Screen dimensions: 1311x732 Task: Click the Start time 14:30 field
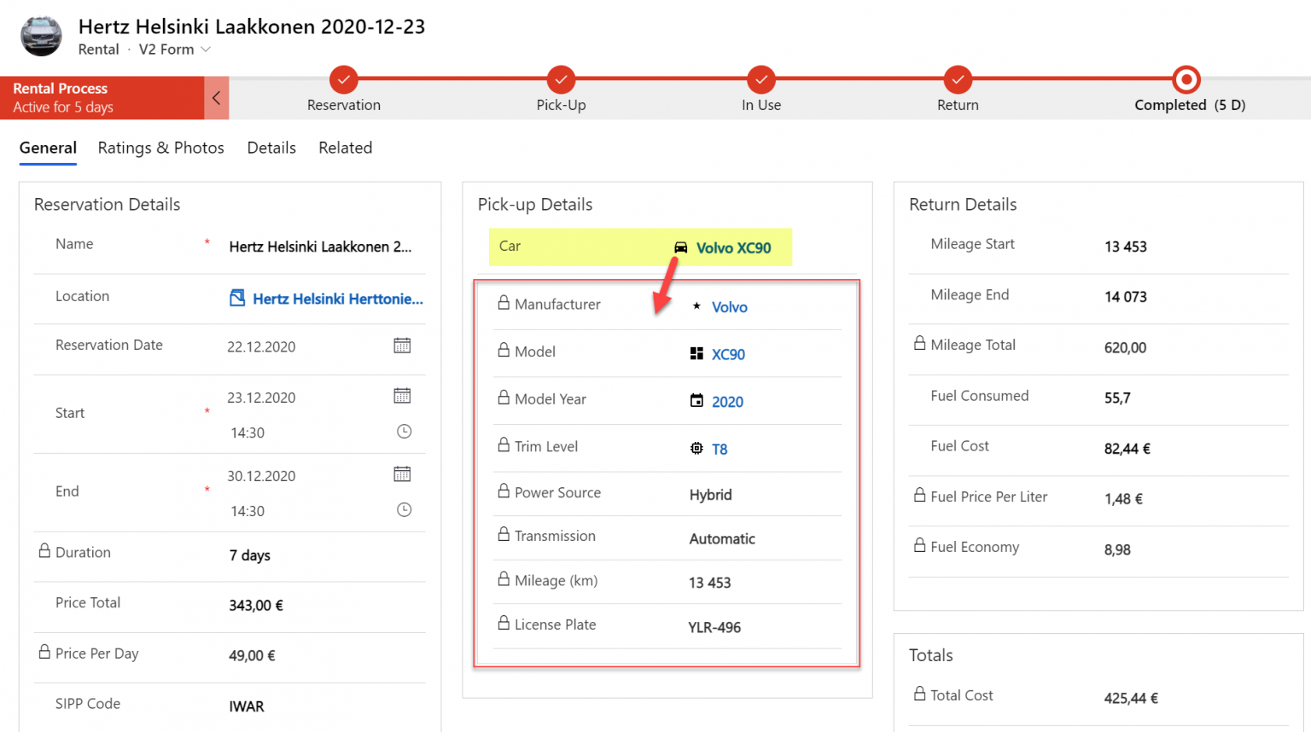tap(248, 433)
